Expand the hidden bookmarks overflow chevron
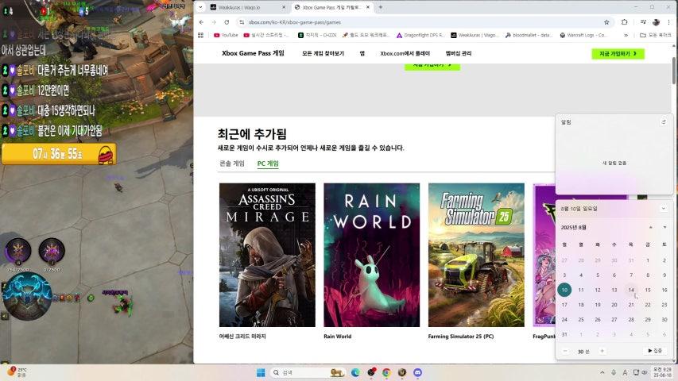Image resolution: width=678 pixels, height=381 pixels. point(626,35)
